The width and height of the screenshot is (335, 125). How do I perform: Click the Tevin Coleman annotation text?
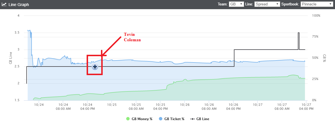click(x=132, y=37)
